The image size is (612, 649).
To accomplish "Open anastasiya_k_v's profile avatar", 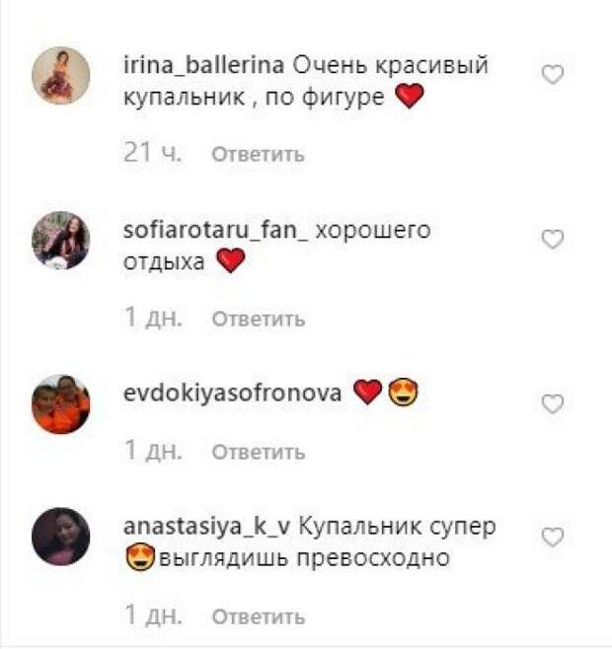I will pyautogui.click(x=61, y=537).
